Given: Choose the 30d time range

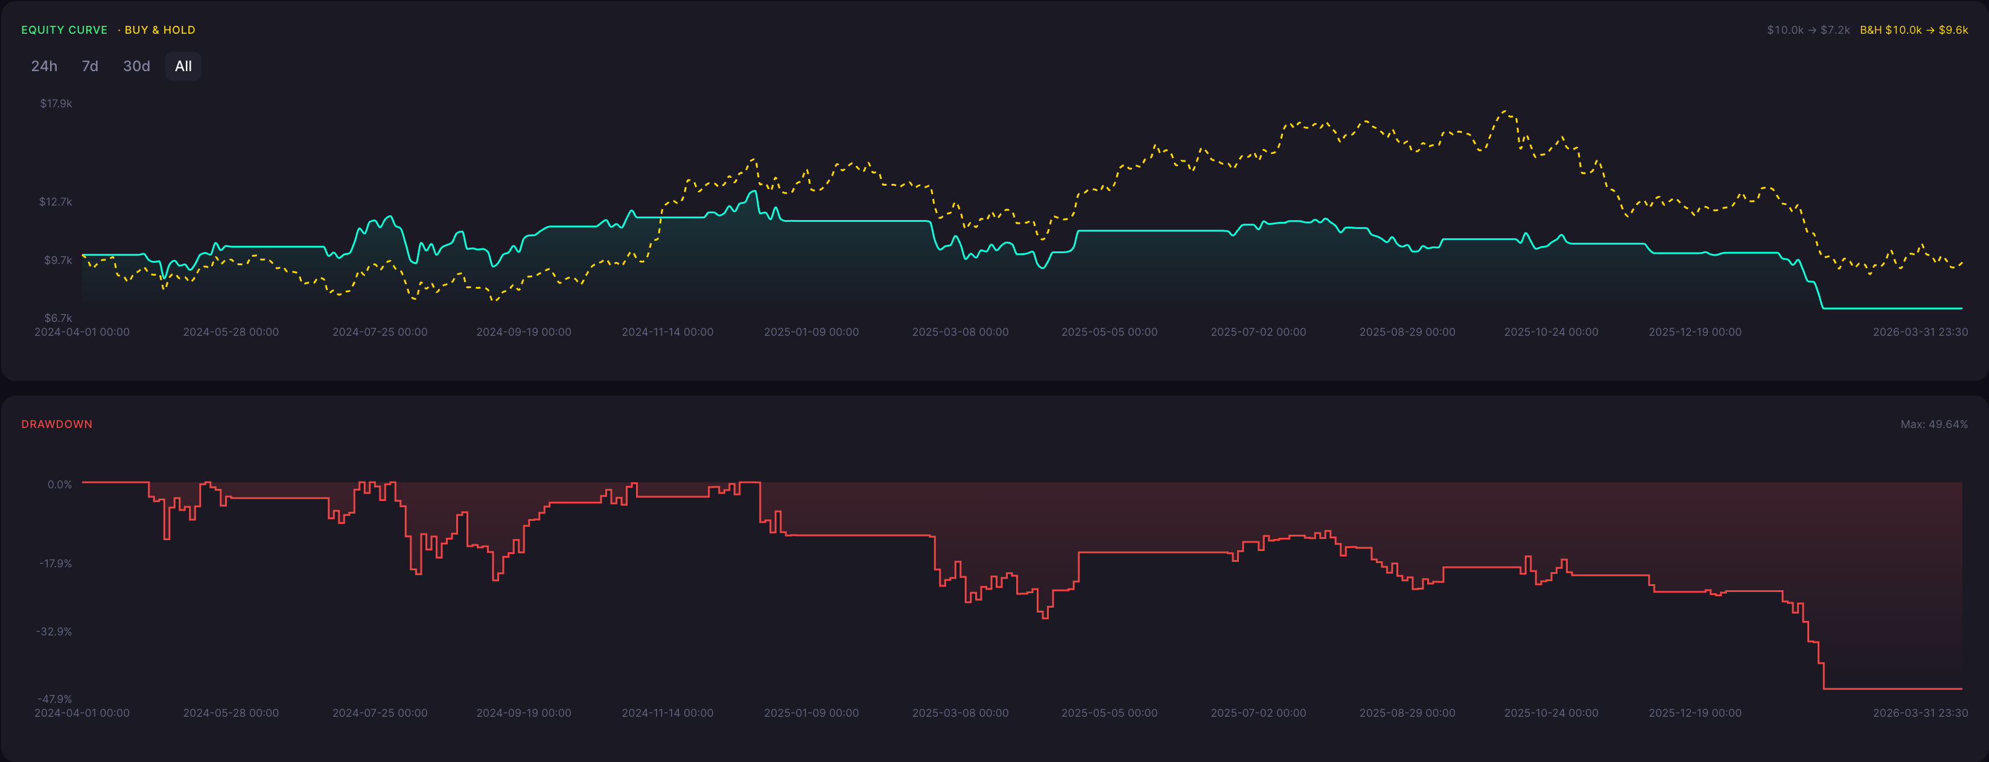Looking at the screenshot, I should pos(136,66).
